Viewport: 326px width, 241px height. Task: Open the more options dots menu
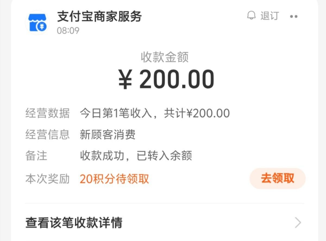(x=294, y=16)
